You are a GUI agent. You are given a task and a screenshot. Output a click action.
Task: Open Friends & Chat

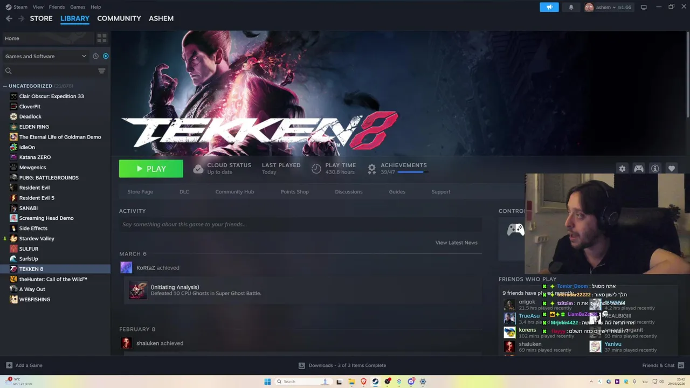click(x=663, y=365)
